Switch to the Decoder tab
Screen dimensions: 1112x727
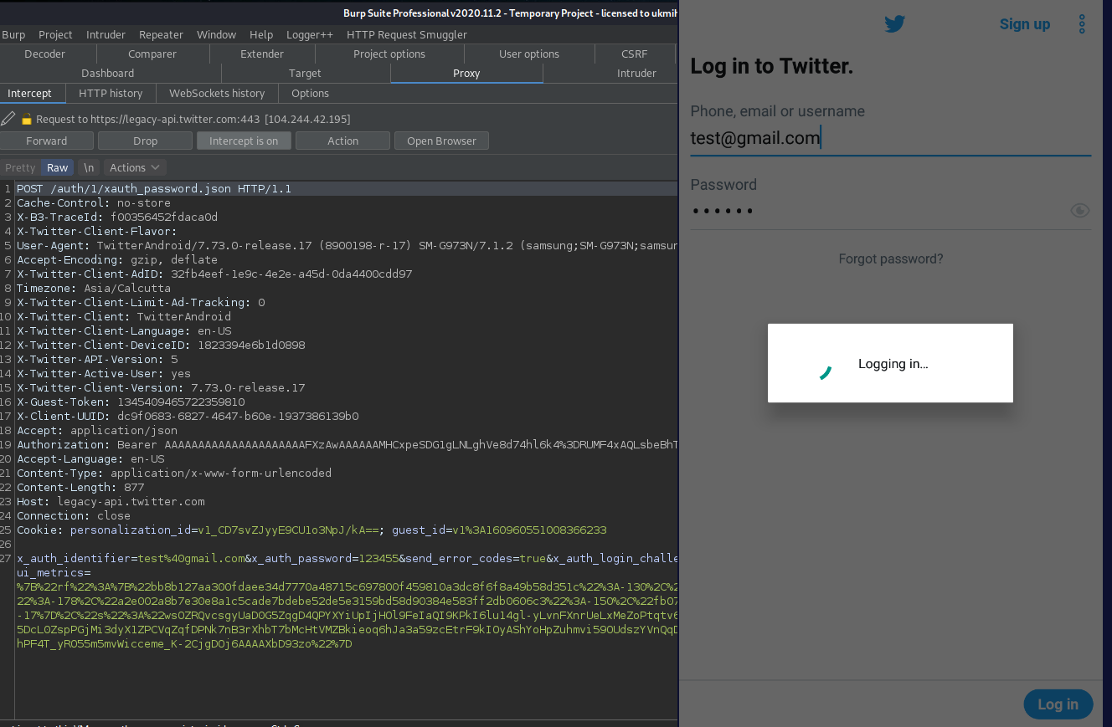44,54
